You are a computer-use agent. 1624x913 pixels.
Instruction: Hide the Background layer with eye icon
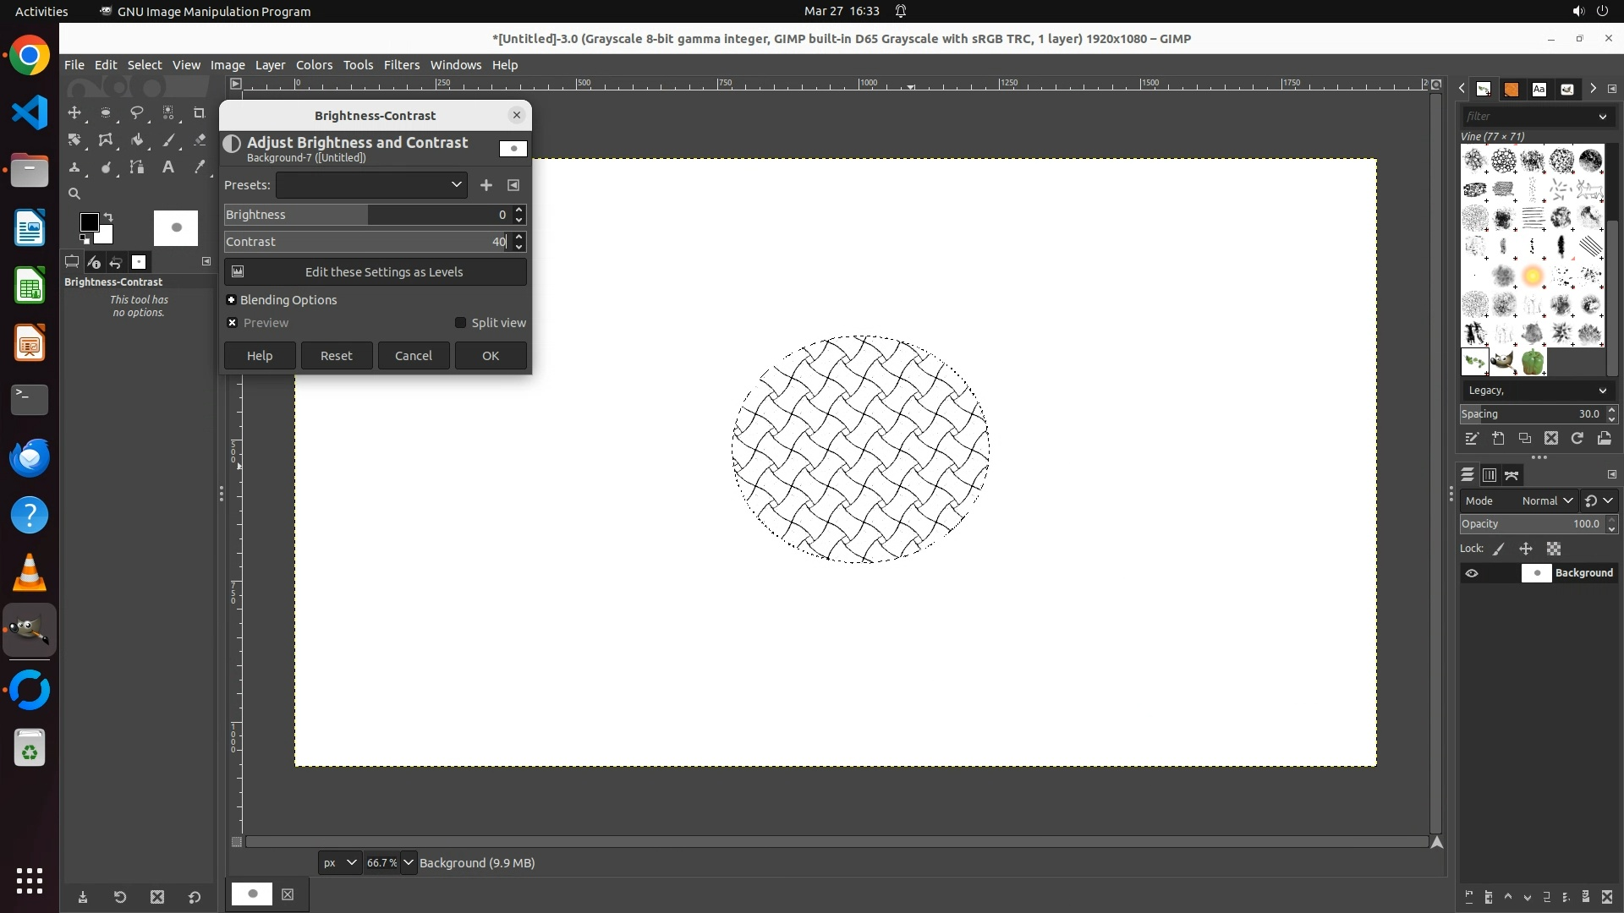coord(1472,573)
